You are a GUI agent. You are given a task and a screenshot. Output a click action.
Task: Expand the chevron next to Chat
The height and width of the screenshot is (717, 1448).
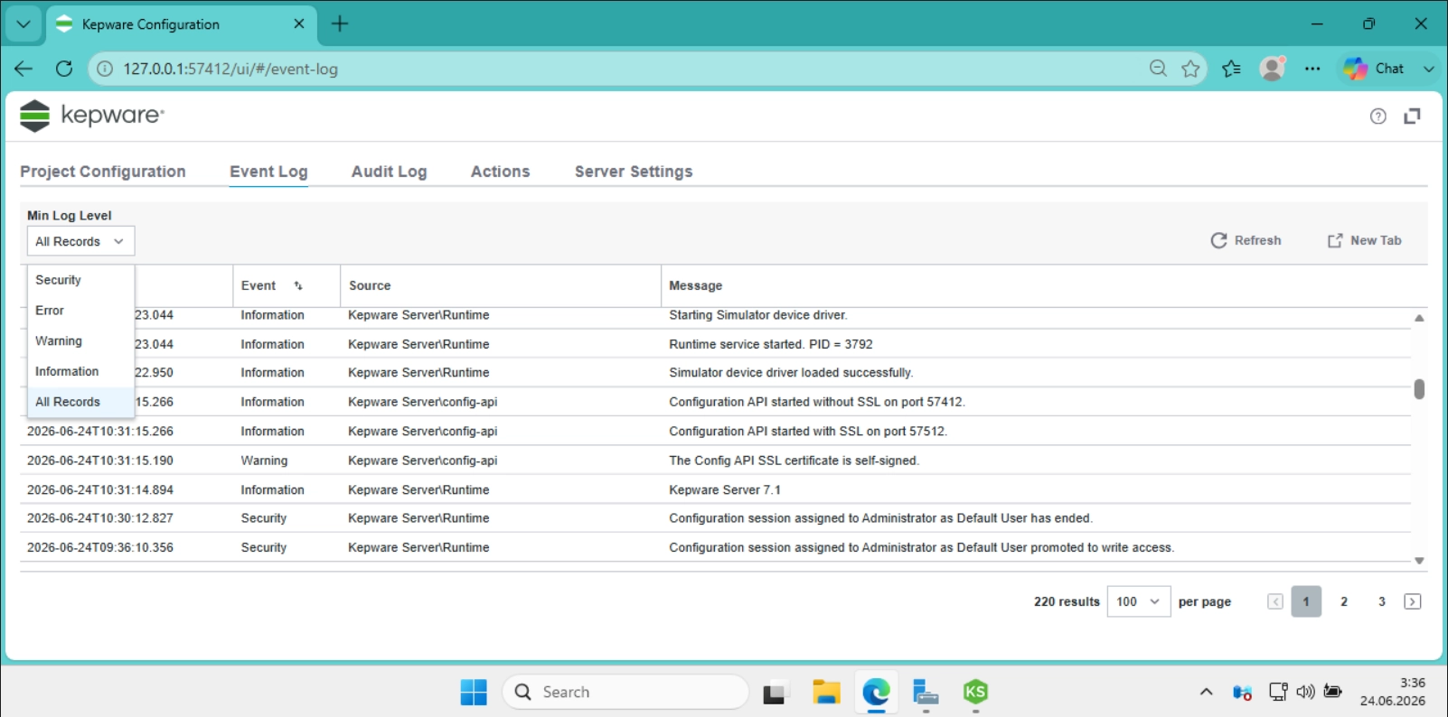tap(1428, 69)
